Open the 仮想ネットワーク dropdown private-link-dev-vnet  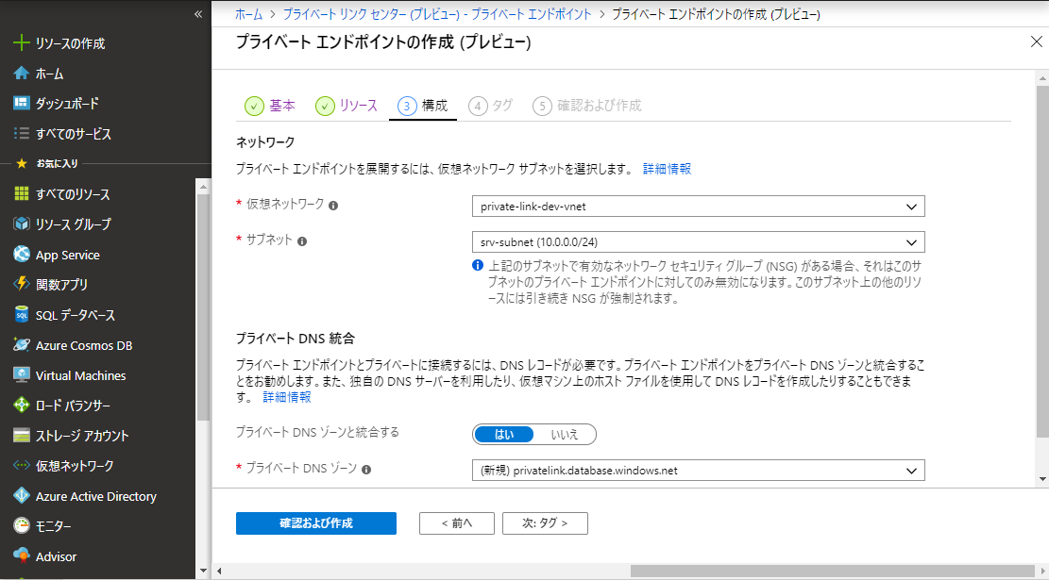[699, 207]
